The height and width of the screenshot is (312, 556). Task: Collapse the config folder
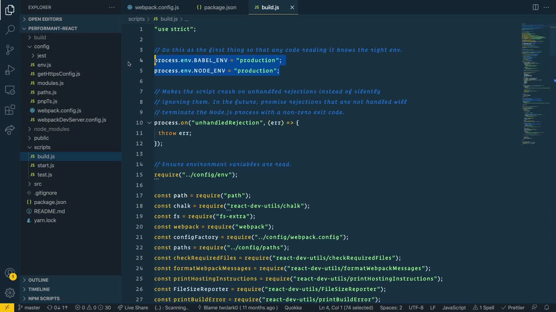tap(41, 46)
